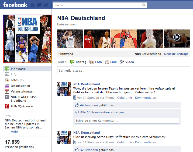
Task: Choose Beitrag in the Teilen row
Action: pos(81,62)
